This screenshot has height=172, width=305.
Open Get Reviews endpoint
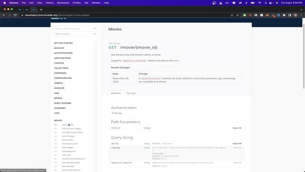[68, 166]
